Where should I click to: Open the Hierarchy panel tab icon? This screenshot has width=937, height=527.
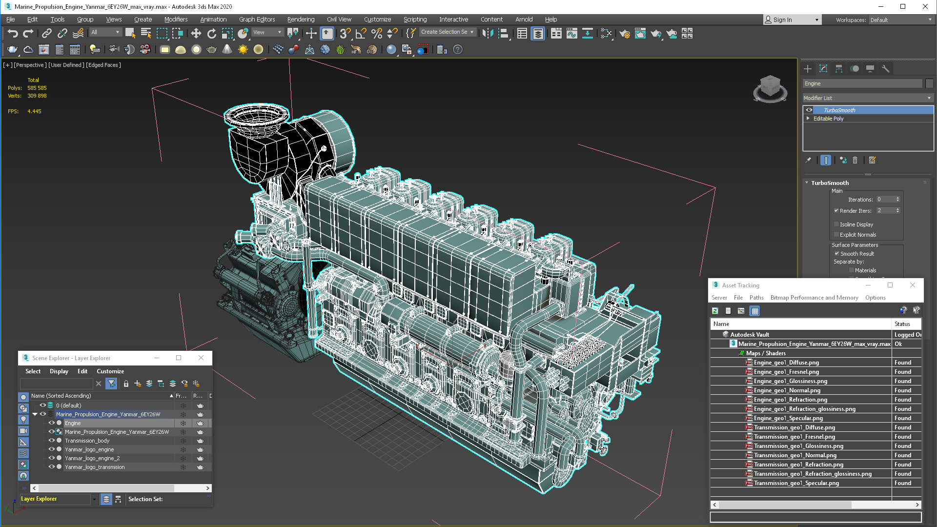tap(839, 69)
